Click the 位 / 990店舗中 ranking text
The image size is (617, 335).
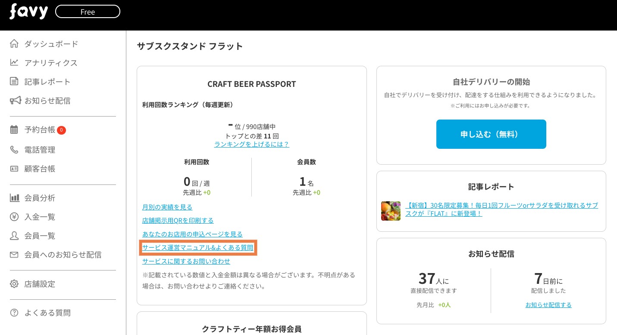pos(252,126)
